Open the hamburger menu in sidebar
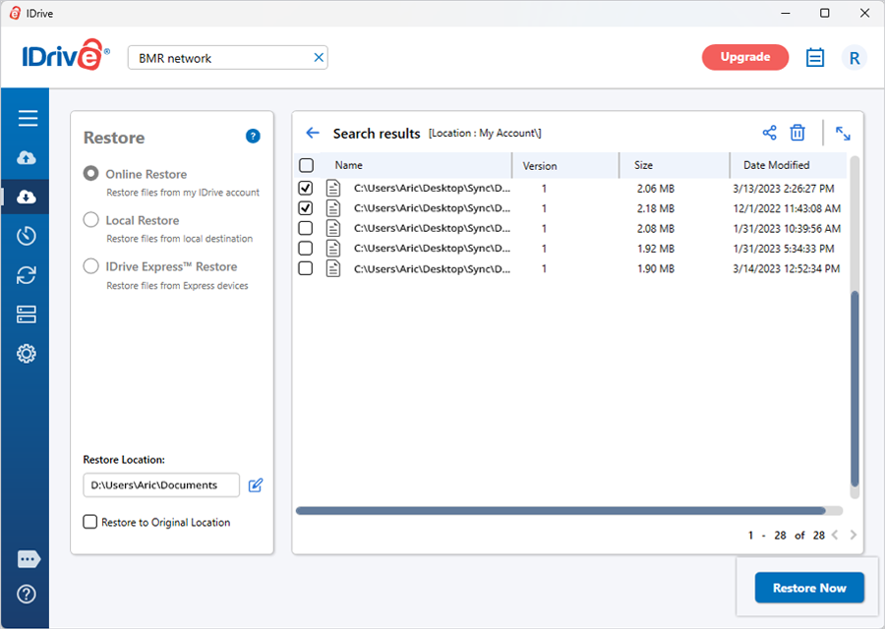Viewport: 885px width, 629px height. pos(28,118)
